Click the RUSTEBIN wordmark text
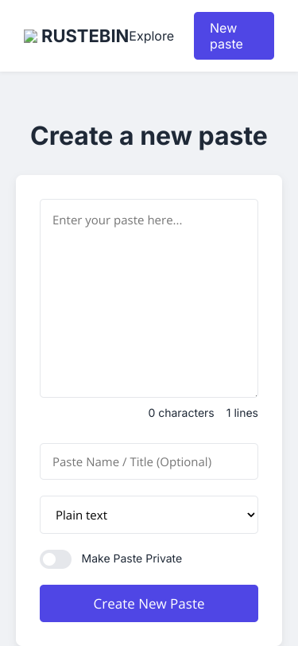The image size is (298, 646). 85,37
